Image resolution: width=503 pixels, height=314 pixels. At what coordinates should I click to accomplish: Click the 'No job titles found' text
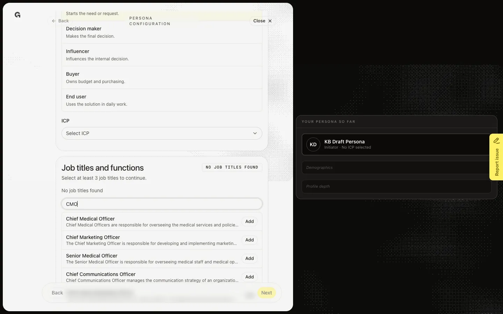click(x=82, y=190)
